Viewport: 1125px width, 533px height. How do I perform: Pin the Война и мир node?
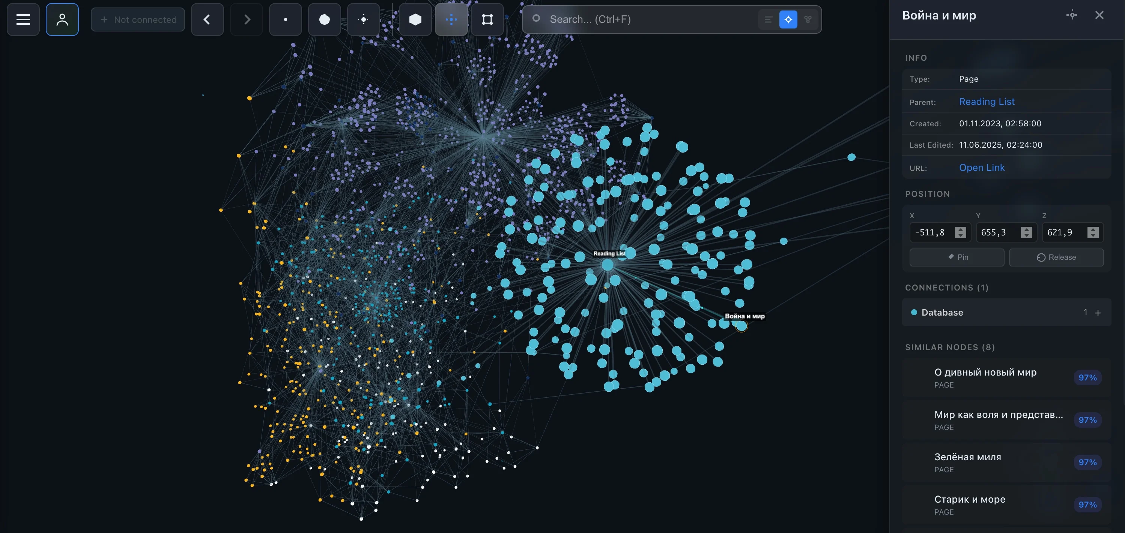click(x=957, y=258)
